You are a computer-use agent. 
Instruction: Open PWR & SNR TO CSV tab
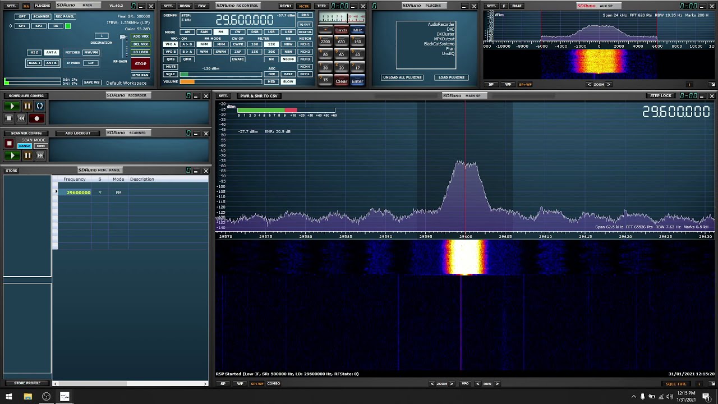tap(259, 96)
